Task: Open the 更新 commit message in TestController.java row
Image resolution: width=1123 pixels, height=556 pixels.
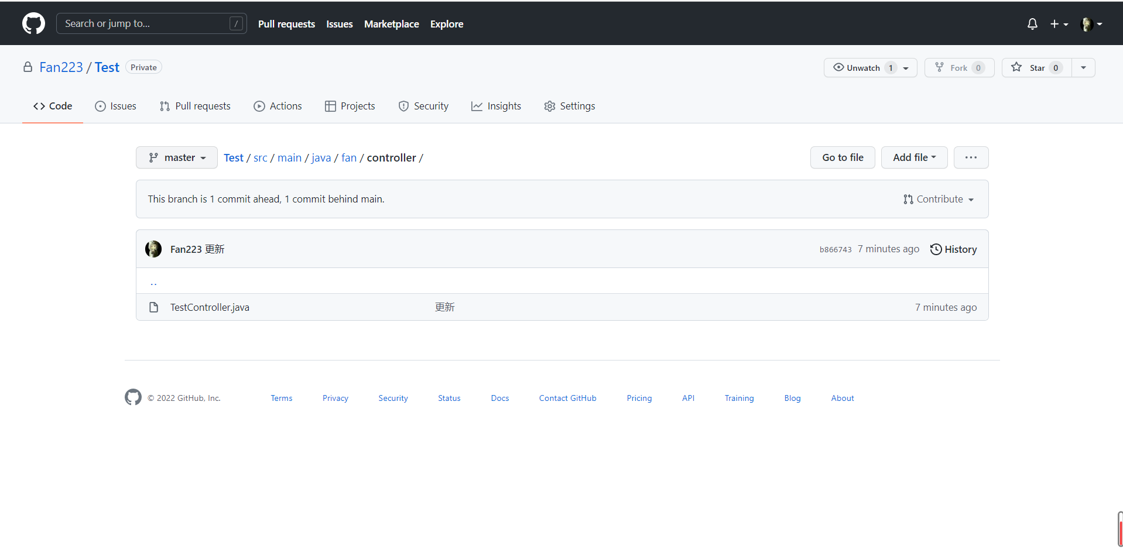Action: (445, 307)
